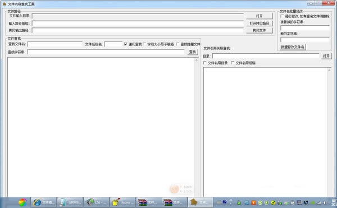Enable the 字母大小写不敏感 checkbox
This screenshot has width=337, height=208.
click(x=144, y=44)
